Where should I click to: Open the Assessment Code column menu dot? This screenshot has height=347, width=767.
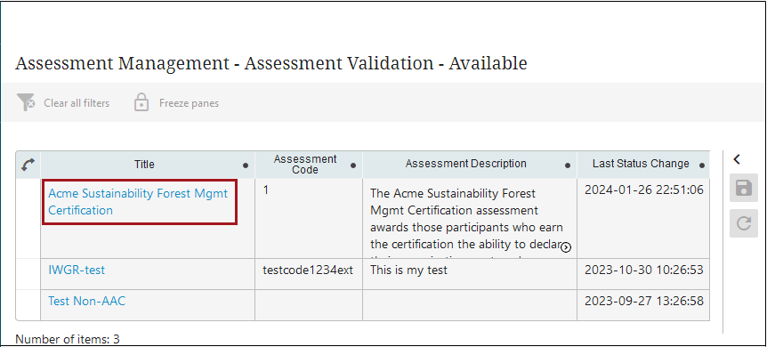(353, 165)
